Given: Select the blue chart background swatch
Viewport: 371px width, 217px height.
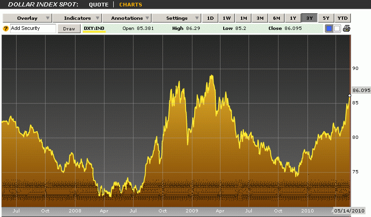Looking at the screenshot, I should [329, 29].
